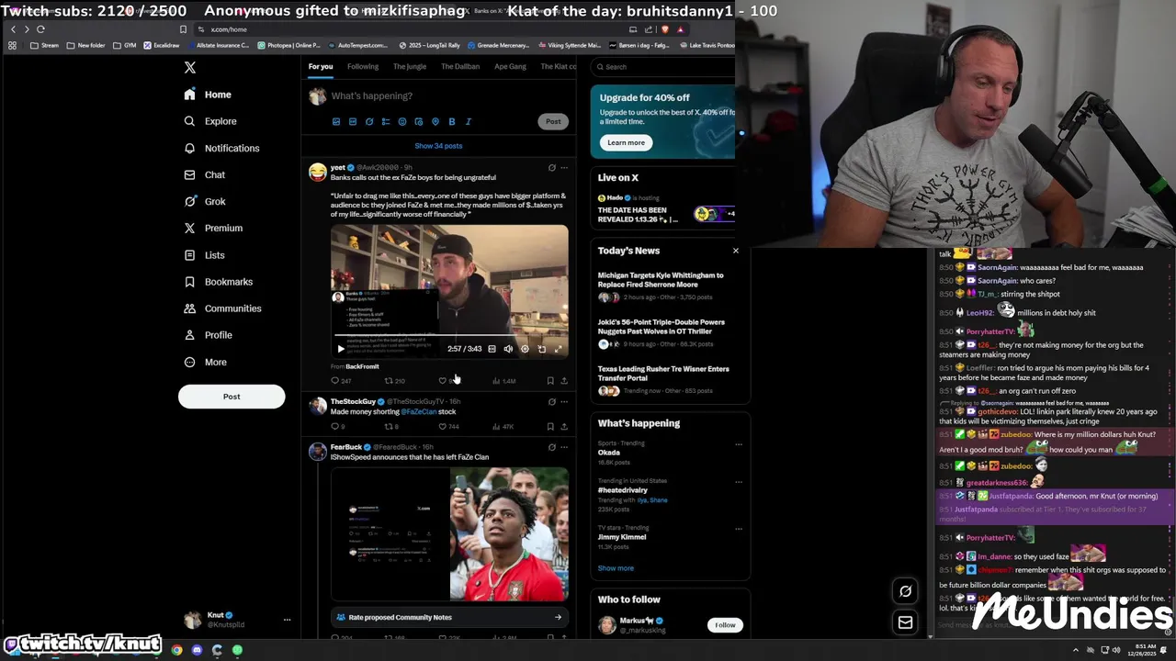
Task: Close the Today's News panel
Action: [x=735, y=251]
